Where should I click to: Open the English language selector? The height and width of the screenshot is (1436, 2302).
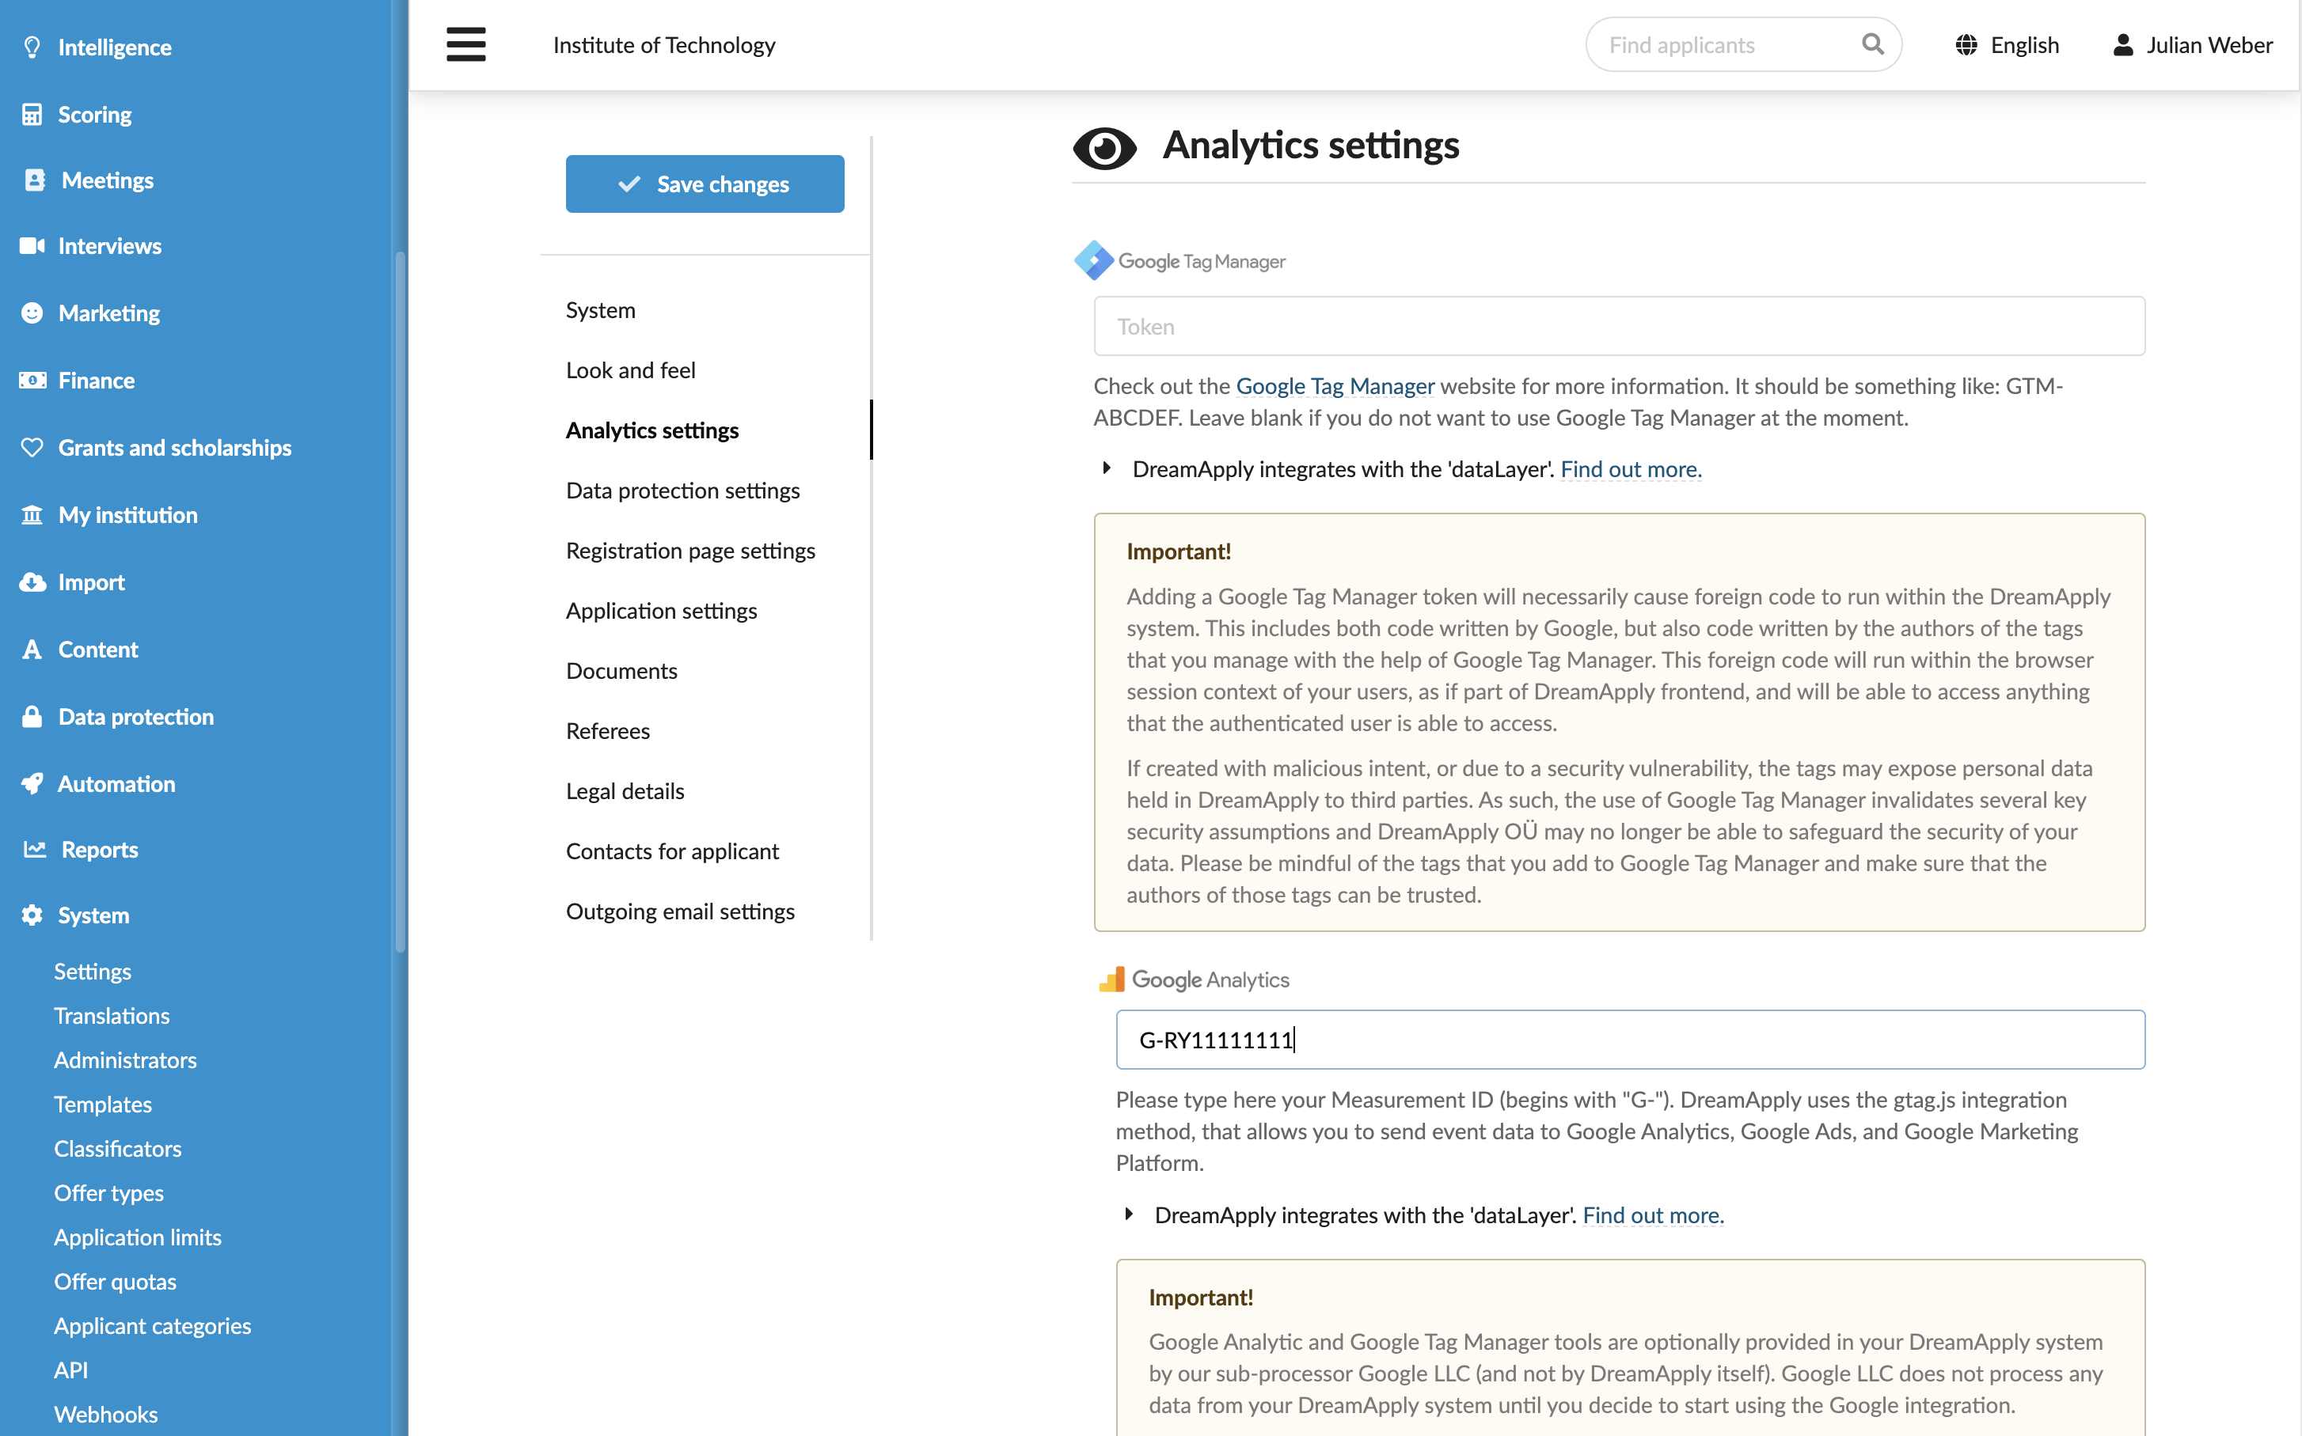2007,44
